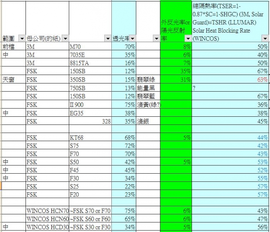This screenshot has height=232, width=270.
Task: Select the 36% value in Ⅱ 900 row
Action: coord(230,104)
